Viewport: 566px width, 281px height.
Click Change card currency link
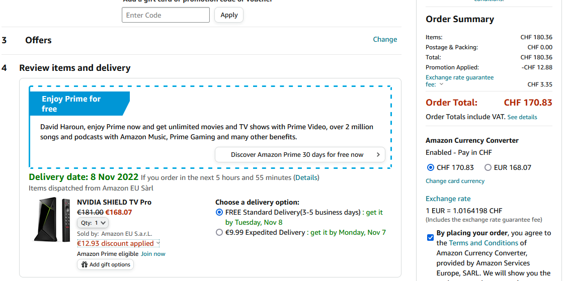455,181
